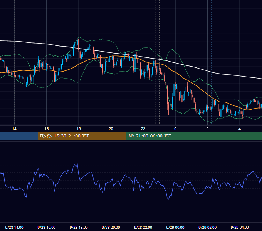Click the 9/29 00:00 oscillator time label
The width and height of the screenshot is (262, 231).
tap(175, 227)
